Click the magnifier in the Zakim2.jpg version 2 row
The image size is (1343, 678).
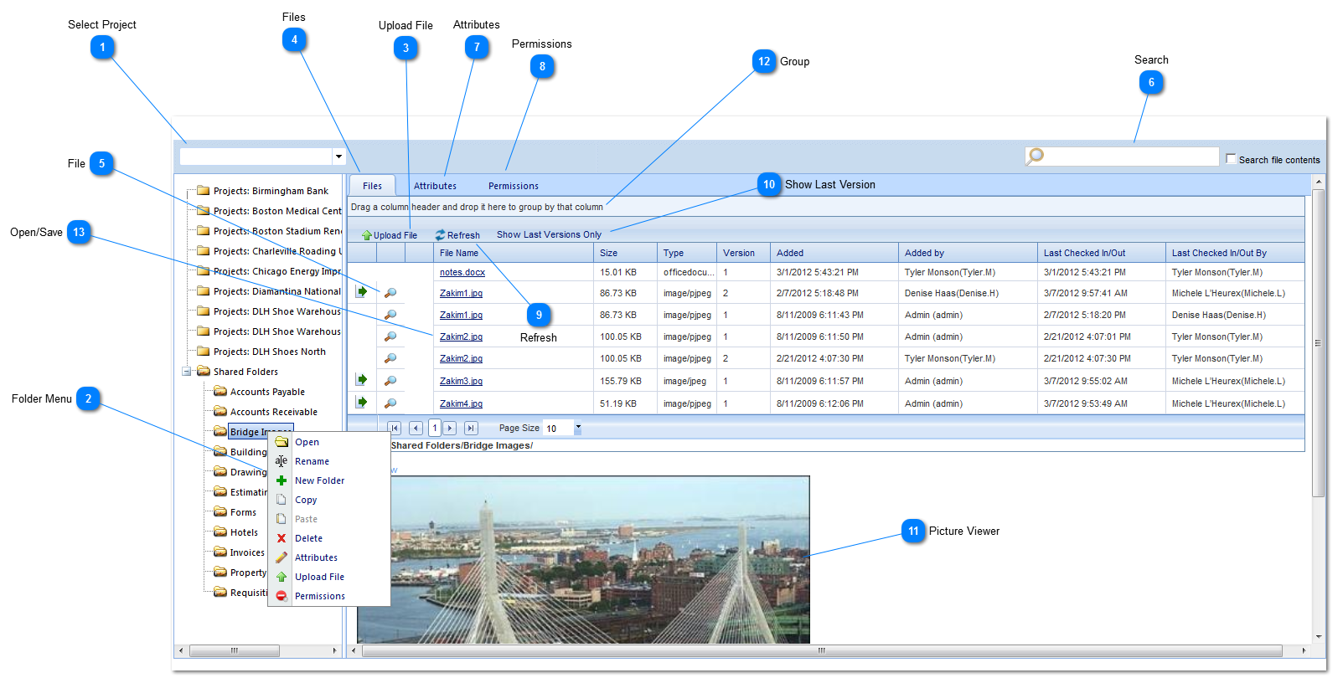coord(390,358)
